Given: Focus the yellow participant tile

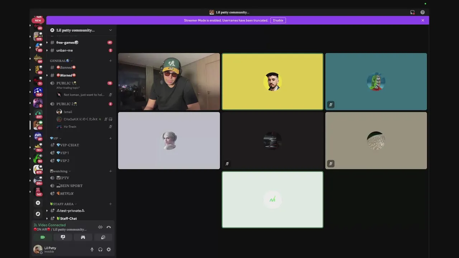Looking at the screenshot, I should pos(273,82).
